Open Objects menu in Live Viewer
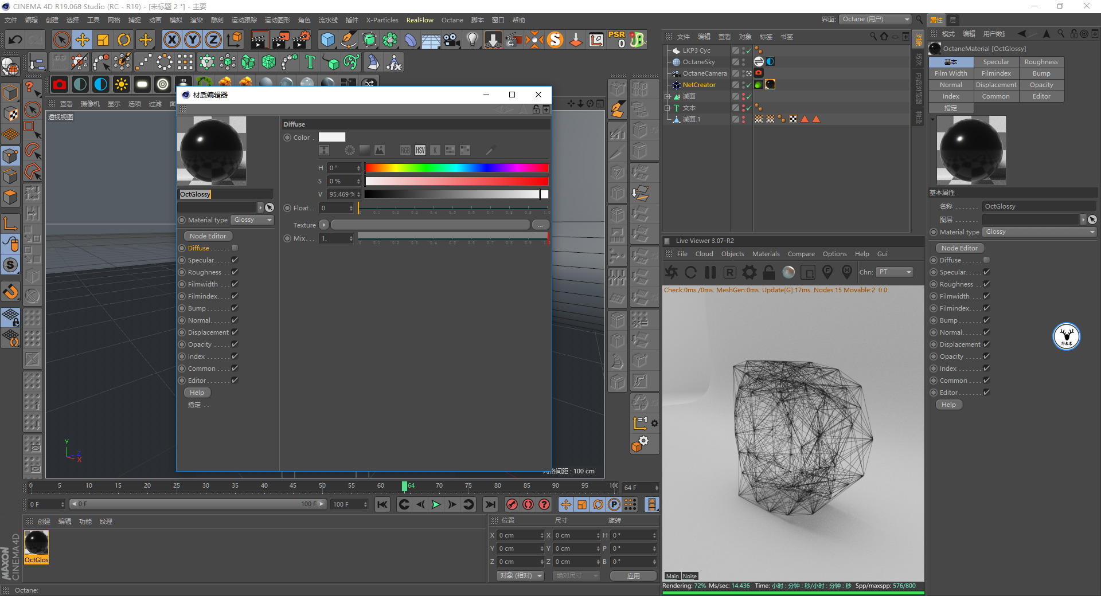The height and width of the screenshot is (596, 1101). pyautogui.click(x=732, y=254)
